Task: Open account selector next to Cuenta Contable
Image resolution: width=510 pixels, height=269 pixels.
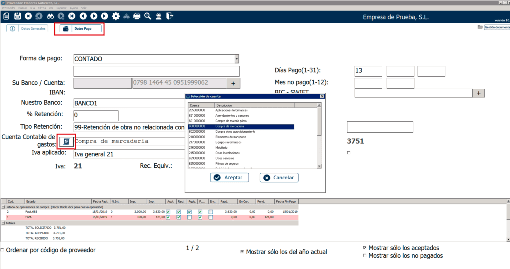Action: [x=66, y=142]
